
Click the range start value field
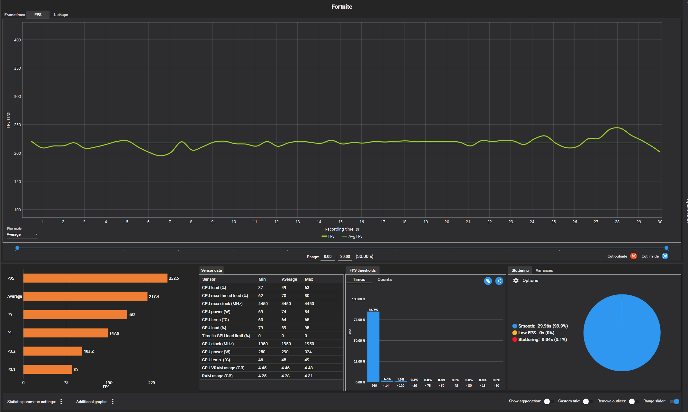[328, 257]
